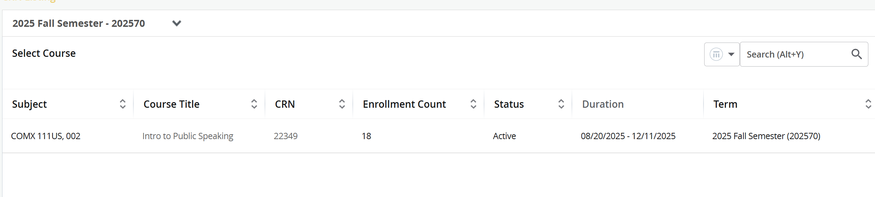Open the Intro to Public Speaking link
The width and height of the screenshot is (875, 197).
pos(188,136)
